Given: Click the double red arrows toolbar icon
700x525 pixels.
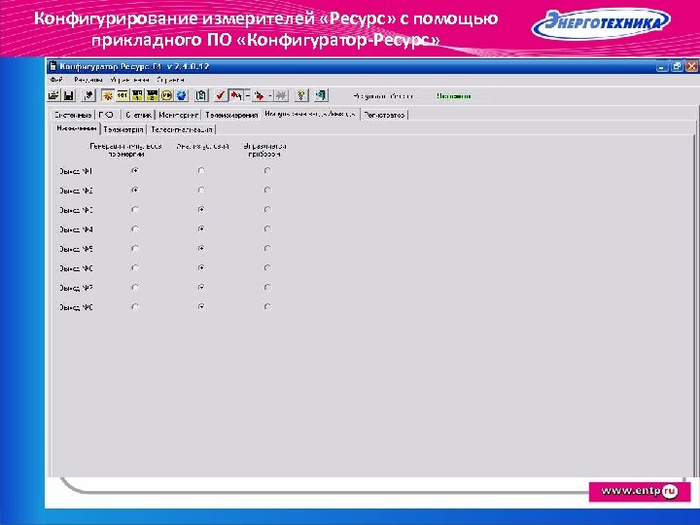Looking at the screenshot, I should tap(235, 95).
